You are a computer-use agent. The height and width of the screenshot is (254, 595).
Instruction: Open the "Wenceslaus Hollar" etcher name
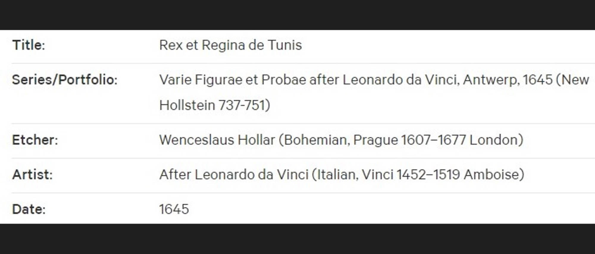(217, 140)
